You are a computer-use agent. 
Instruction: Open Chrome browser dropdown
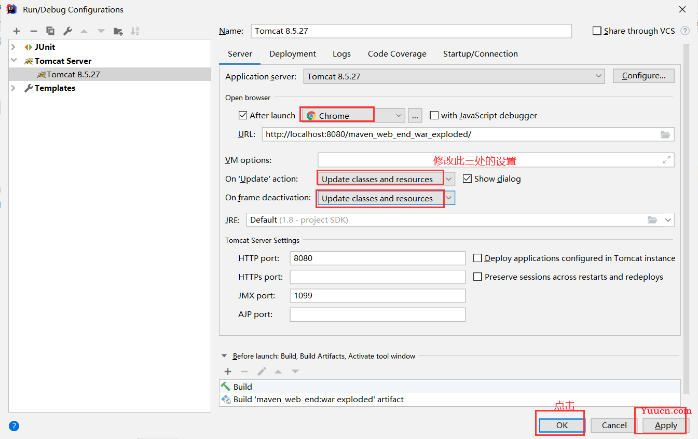pos(353,115)
